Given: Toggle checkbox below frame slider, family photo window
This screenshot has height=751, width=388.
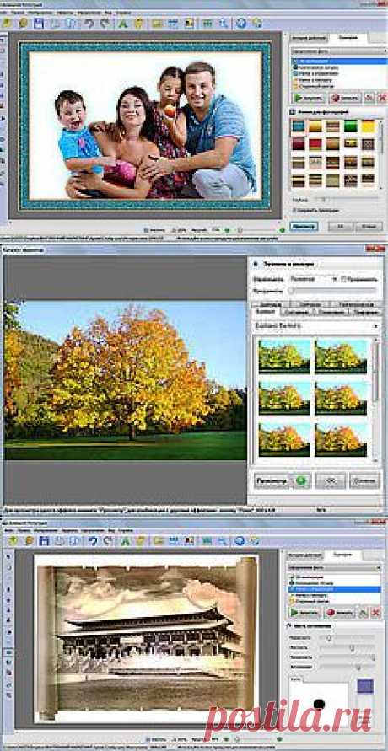Looking at the screenshot, I should 294,210.
